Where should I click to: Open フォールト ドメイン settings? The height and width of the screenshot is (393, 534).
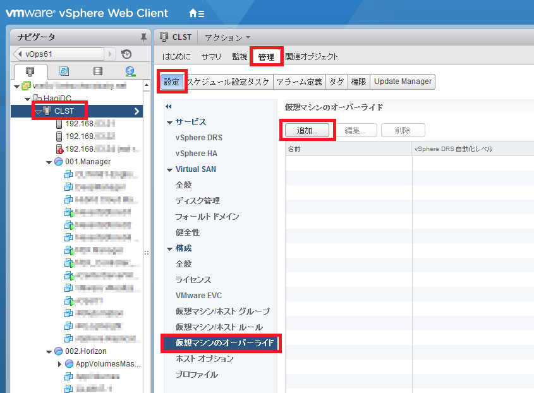(x=207, y=217)
